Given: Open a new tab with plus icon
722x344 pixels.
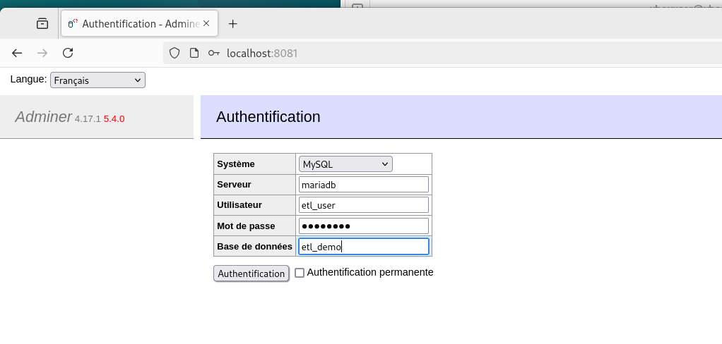Looking at the screenshot, I should tap(232, 24).
